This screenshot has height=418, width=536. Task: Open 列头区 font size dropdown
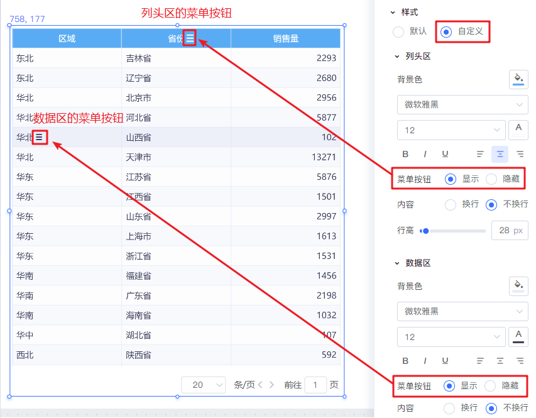[x=451, y=130]
